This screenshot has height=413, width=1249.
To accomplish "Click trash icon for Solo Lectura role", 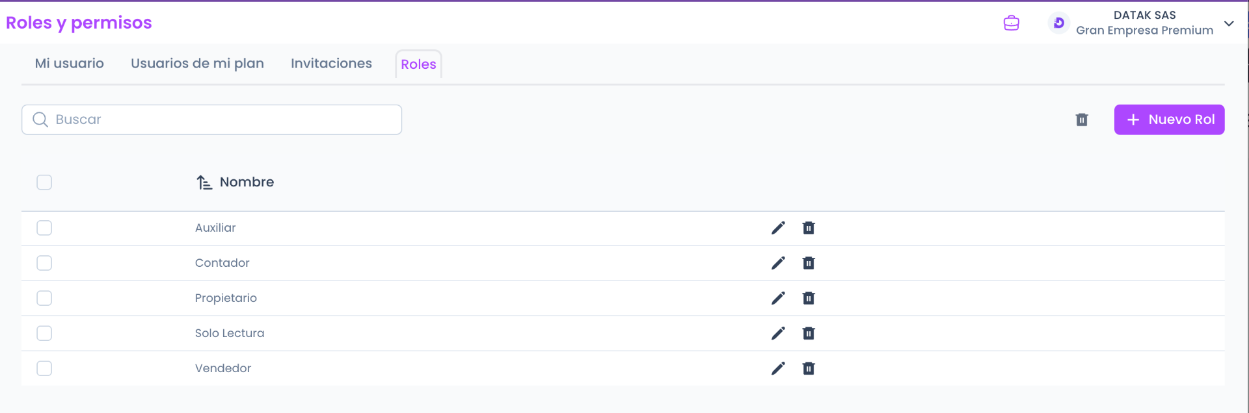I will coord(809,333).
